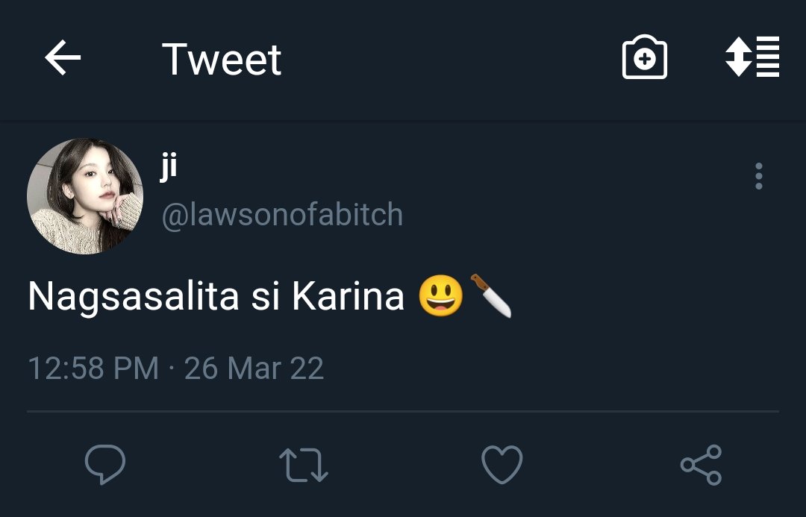Tap the knife emoji in tweet
This screenshot has width=806, height=517.
pyautogui.click(x=491, y=295)
